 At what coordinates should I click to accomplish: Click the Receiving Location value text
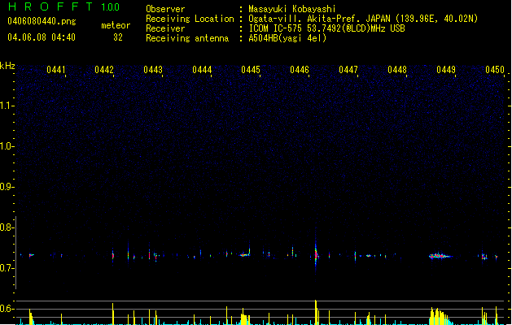coord(363,19)
